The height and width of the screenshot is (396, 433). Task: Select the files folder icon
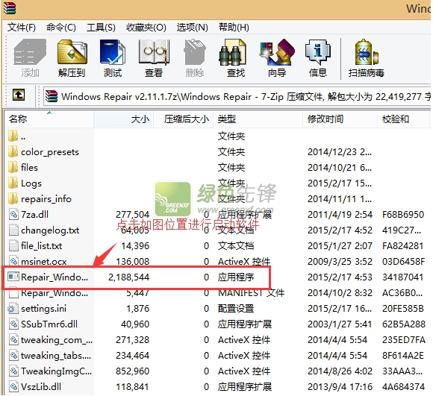click(x=13, y=167)
